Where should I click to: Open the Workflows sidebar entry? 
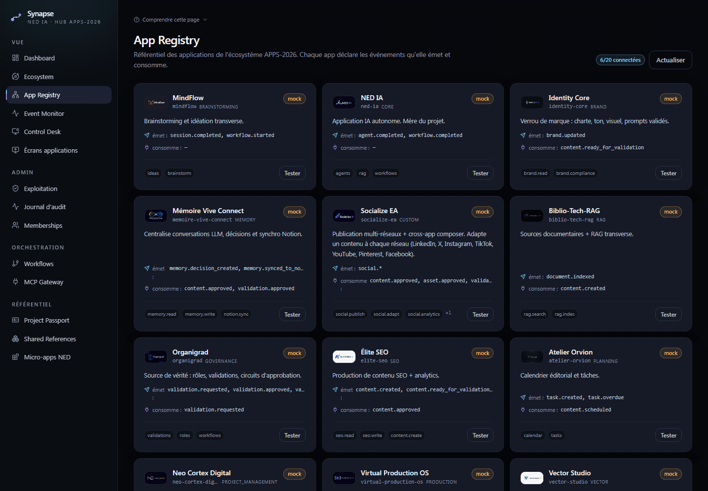(x=59, y=264)
